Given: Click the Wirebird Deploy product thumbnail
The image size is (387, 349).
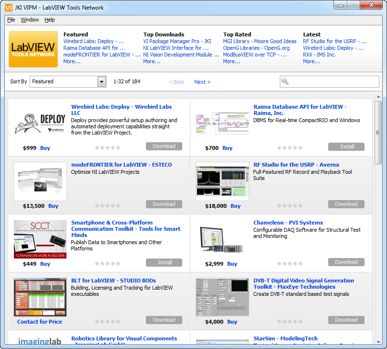Looking at the screenshot, I should tap(40, 124).
